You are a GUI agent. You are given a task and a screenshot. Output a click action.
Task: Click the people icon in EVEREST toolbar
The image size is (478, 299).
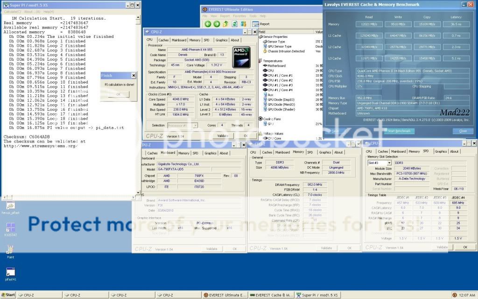pyautogui.click(x=243, y=24)
